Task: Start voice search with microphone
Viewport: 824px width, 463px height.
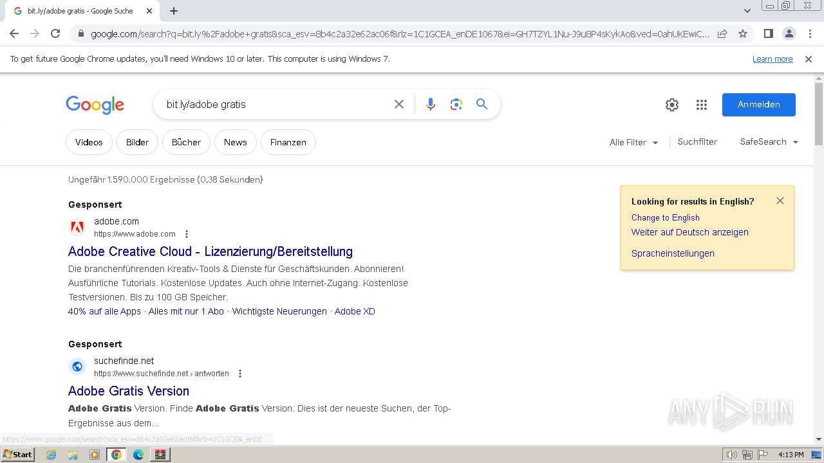Action: tap(431, 104)
